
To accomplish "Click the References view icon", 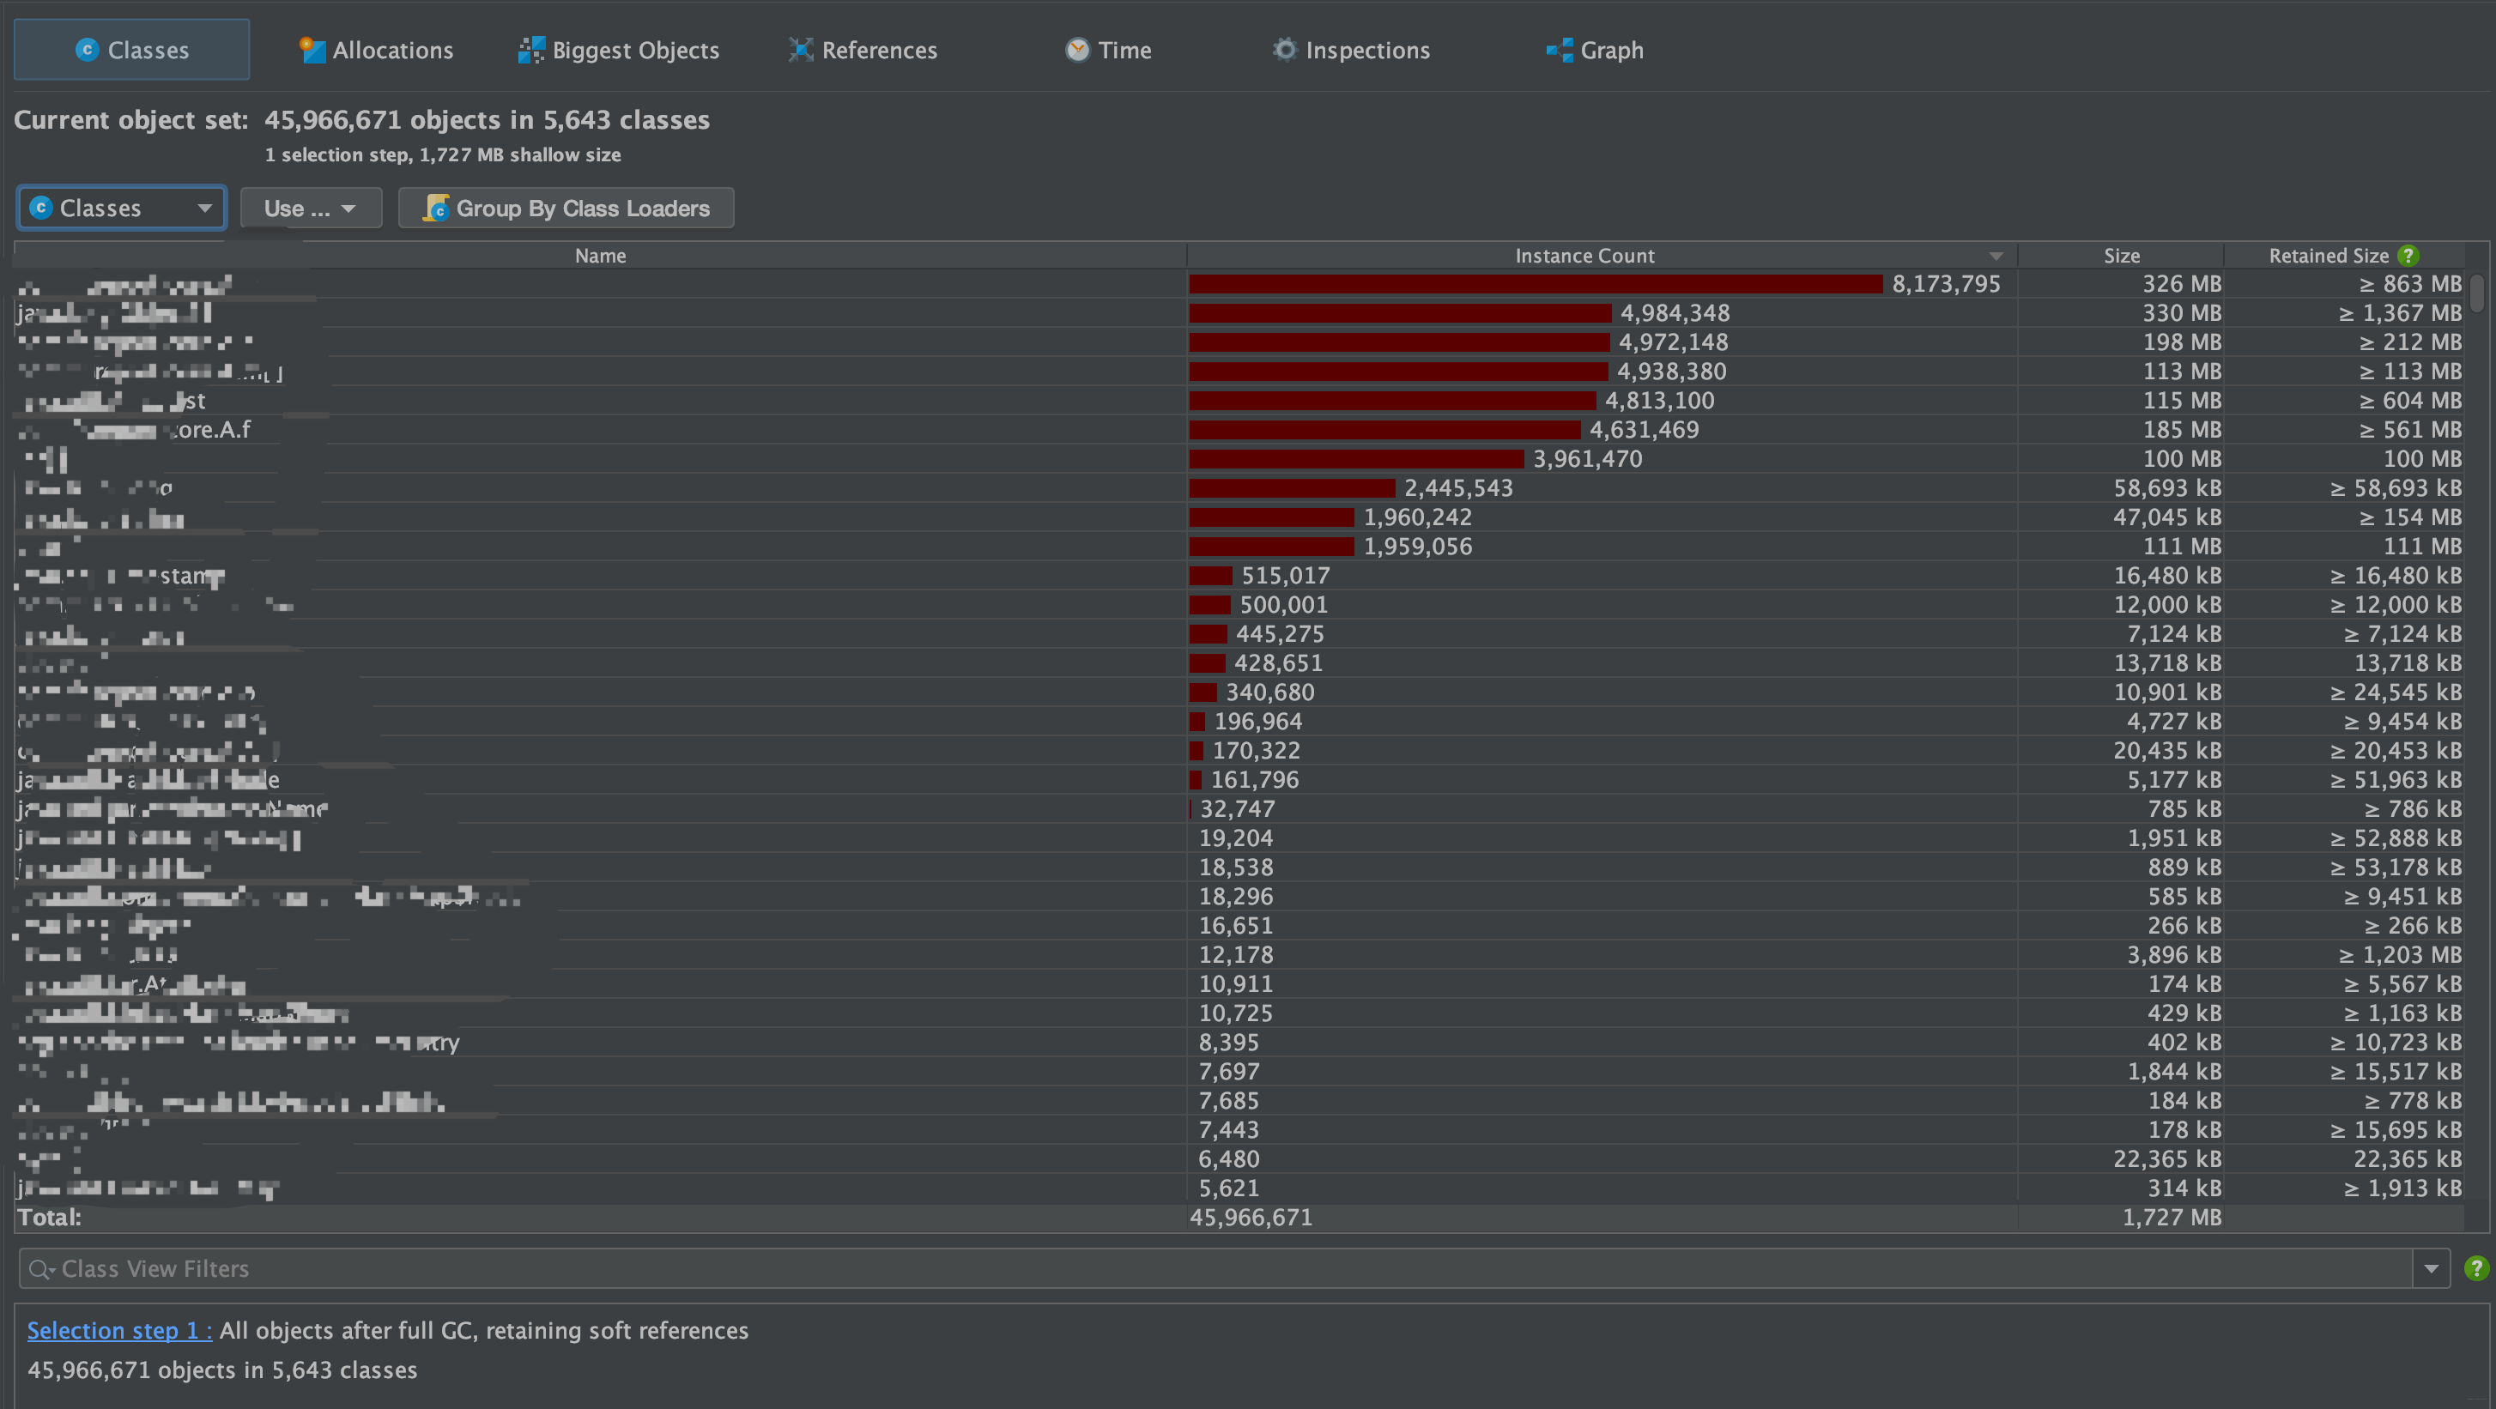I will pyautogui.click(x=800, y=50).
